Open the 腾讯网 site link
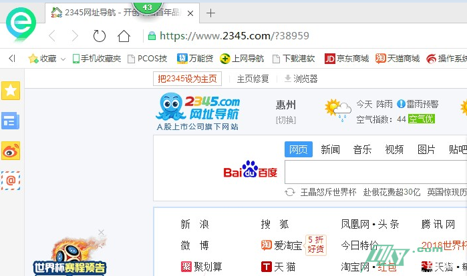The image size is (467, 276). [438, 224]
